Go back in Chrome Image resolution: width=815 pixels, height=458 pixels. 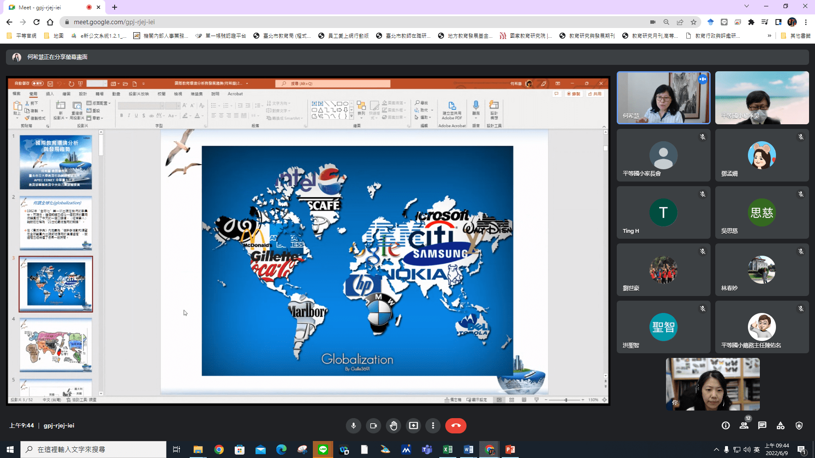coord(9,22)
